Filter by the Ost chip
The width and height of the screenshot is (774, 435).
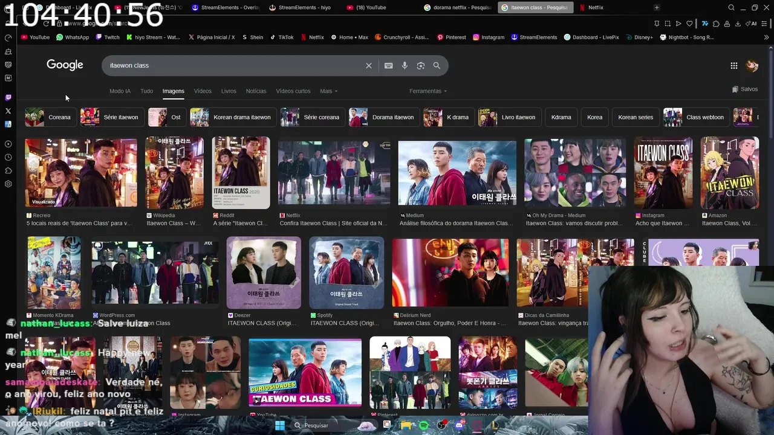[x=166, y=117]
